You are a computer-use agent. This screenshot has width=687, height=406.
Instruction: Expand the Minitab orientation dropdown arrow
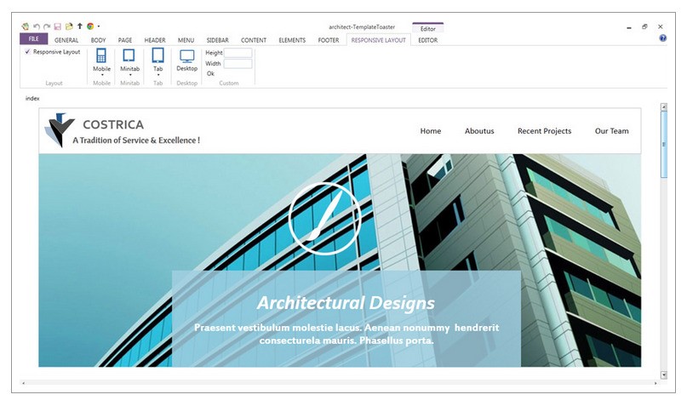tap(130, 75)
